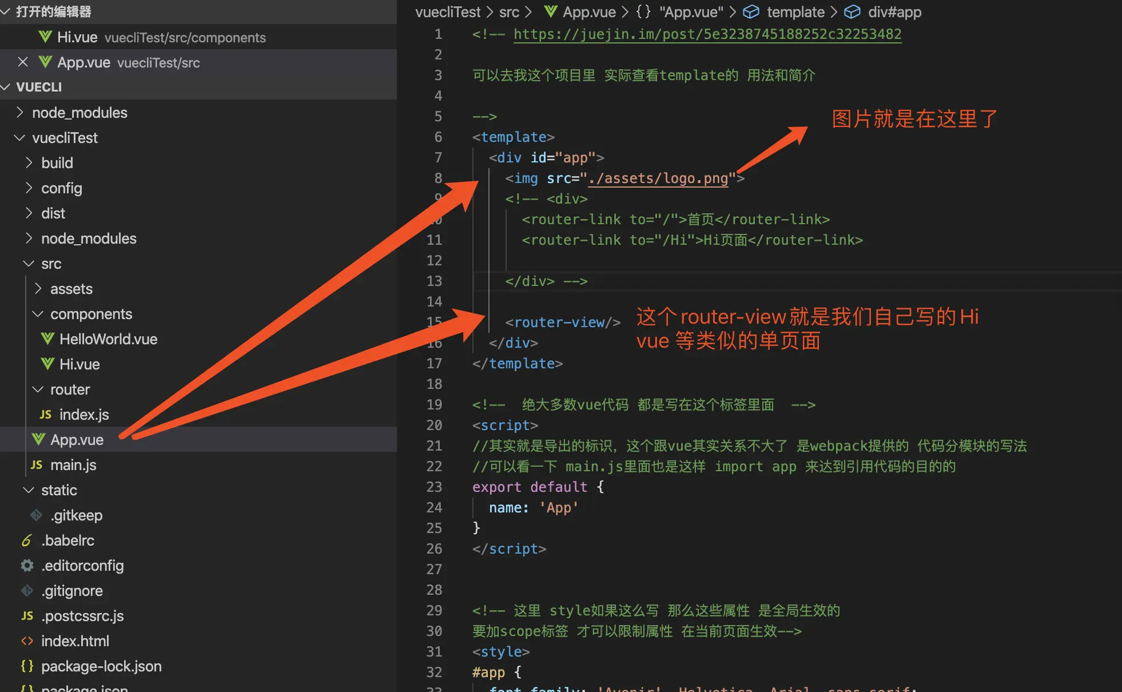
Task: Click braces icon for package-lock.json
Action: (x=27, y=666)
